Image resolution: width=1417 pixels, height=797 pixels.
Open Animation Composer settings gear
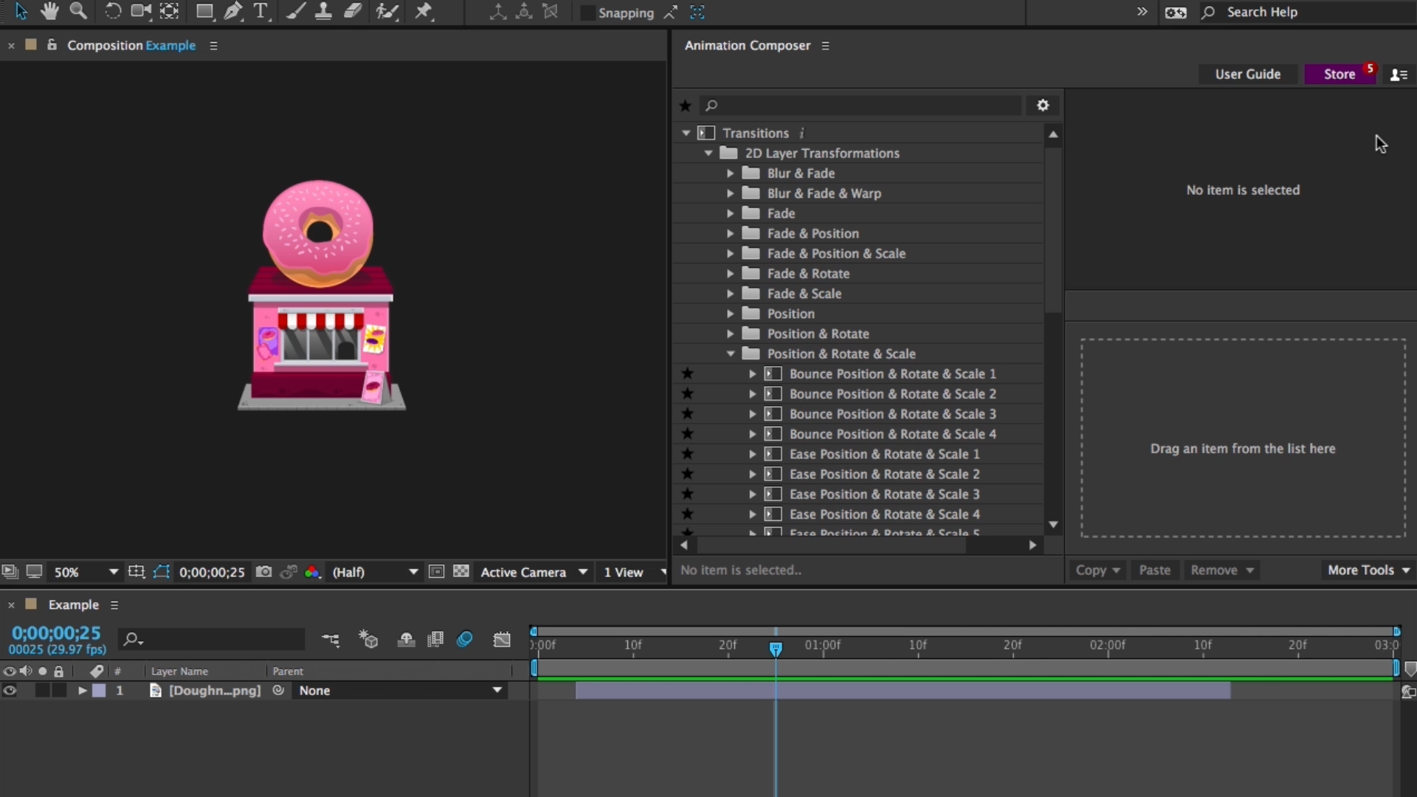point(1043,106)
